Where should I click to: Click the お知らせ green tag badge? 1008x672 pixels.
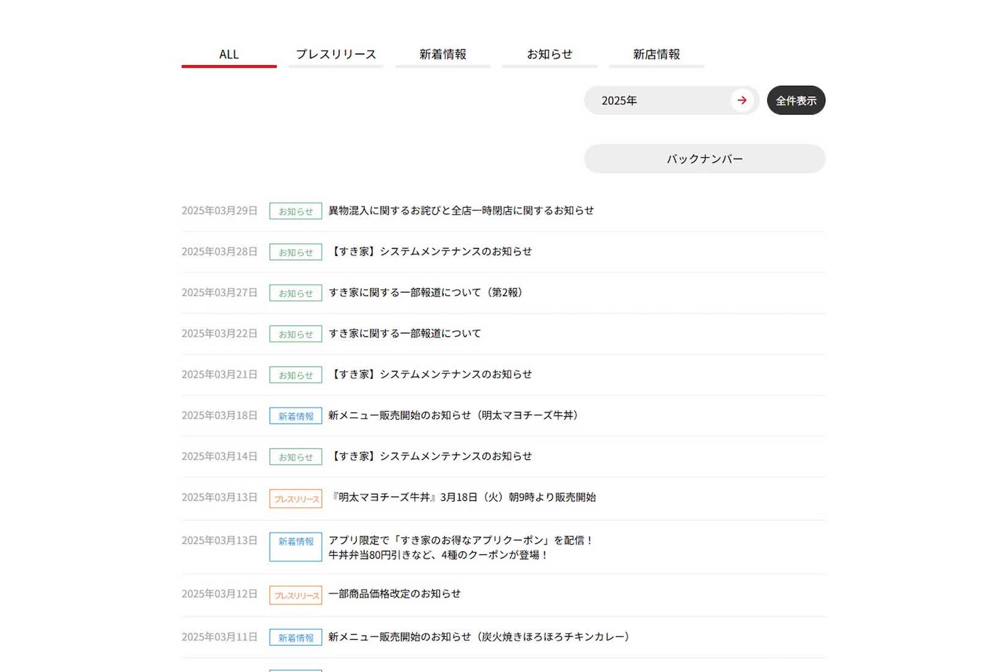[x=295, y=210]
